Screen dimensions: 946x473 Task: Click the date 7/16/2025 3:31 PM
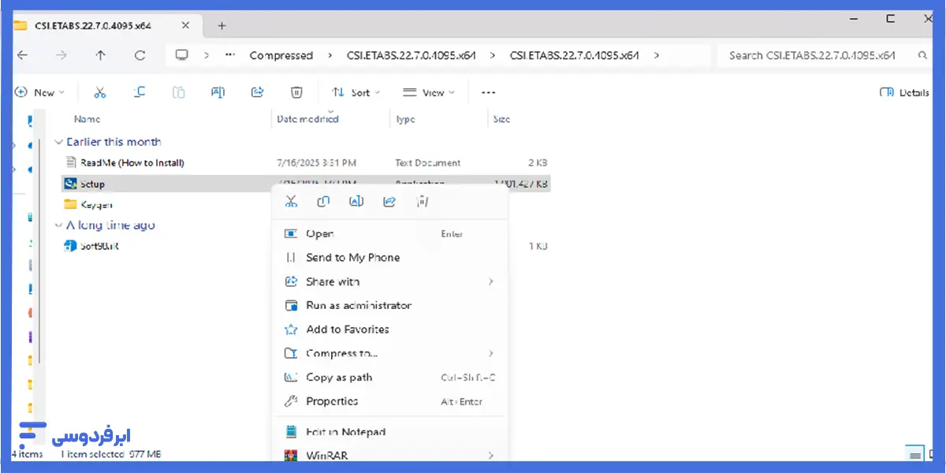pyautogui.click(x=317, y=162)
